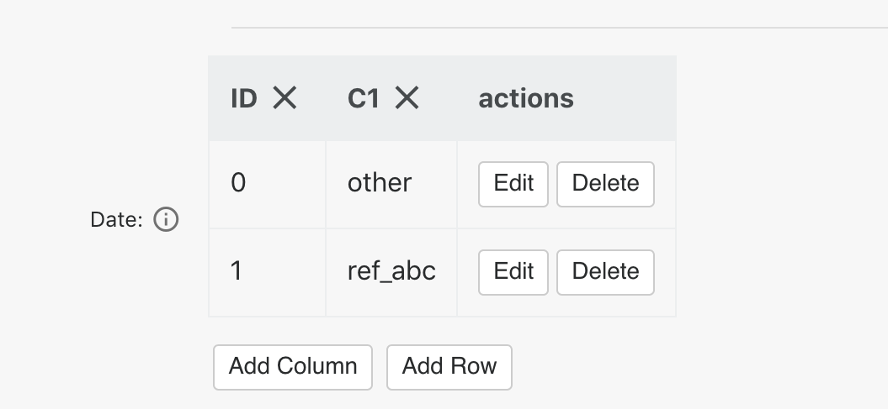Delete the ref_abc row
This screenshot has height=409, width=888.
click(605, 272)
